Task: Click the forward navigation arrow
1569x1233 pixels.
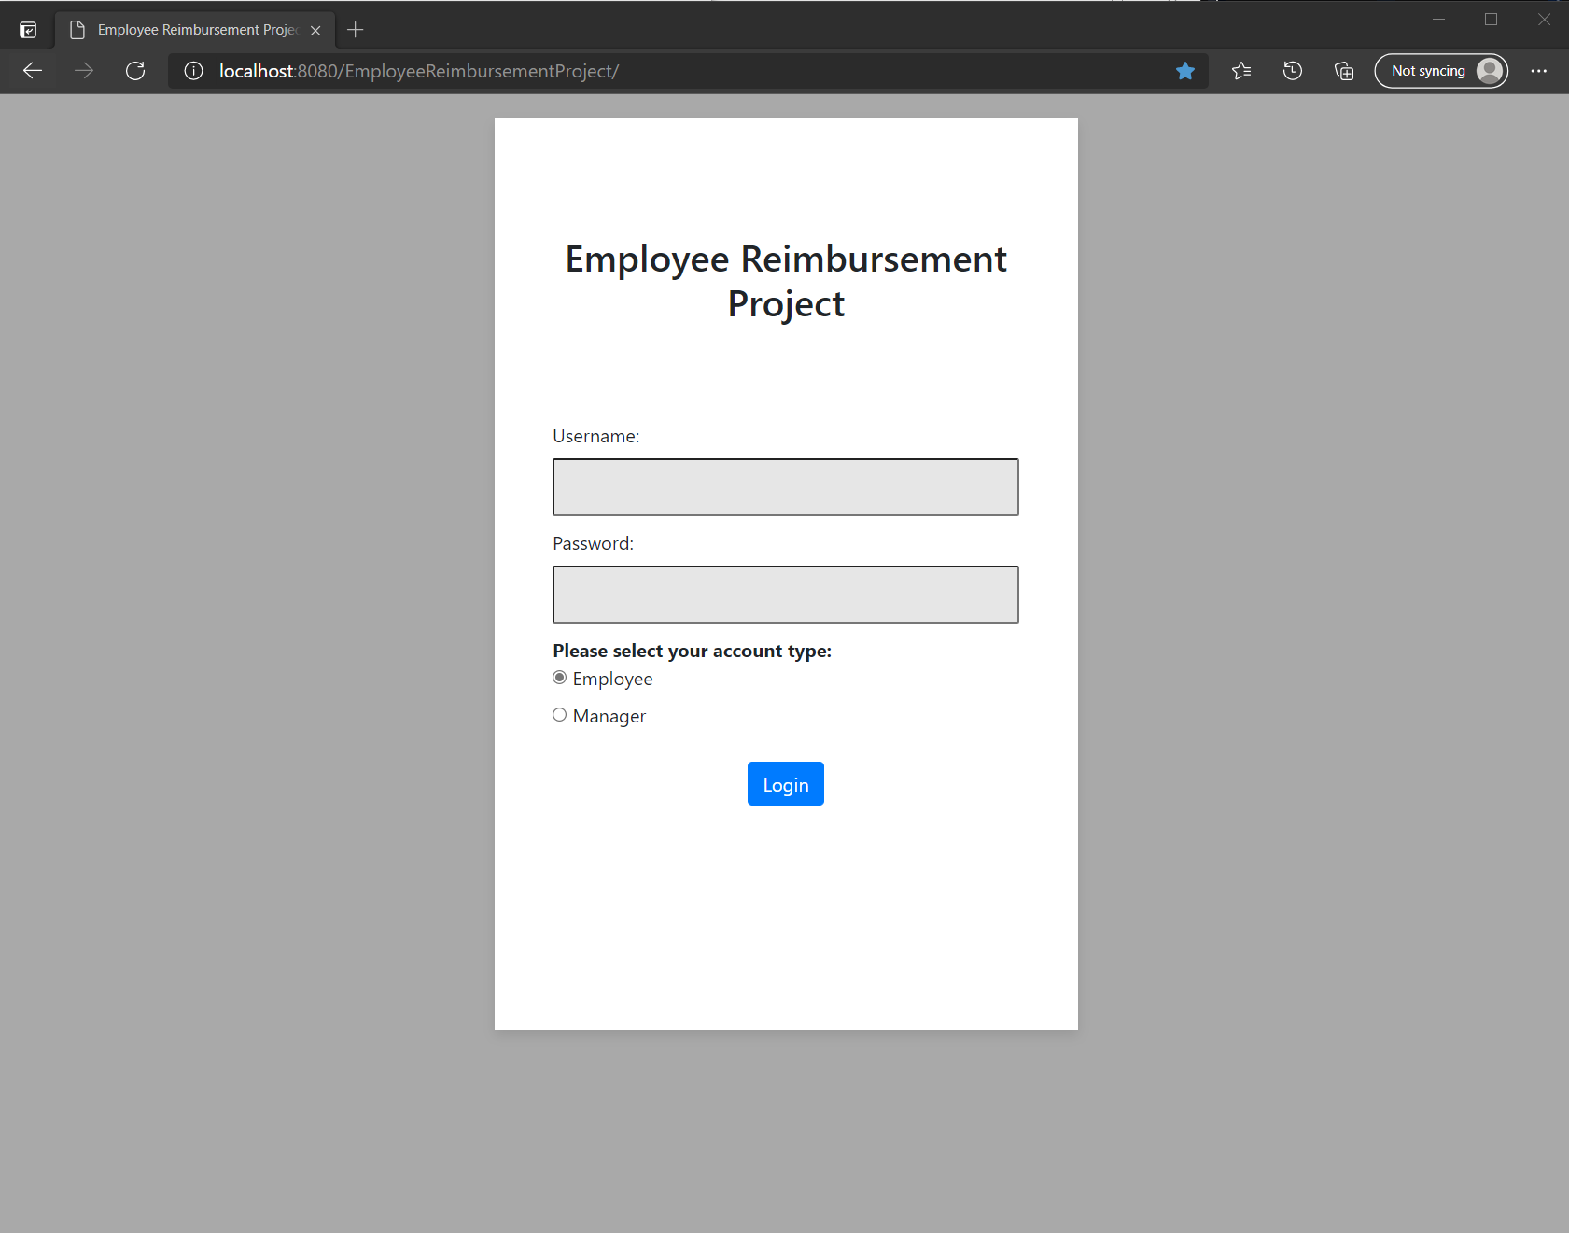Action: (83, 71)
